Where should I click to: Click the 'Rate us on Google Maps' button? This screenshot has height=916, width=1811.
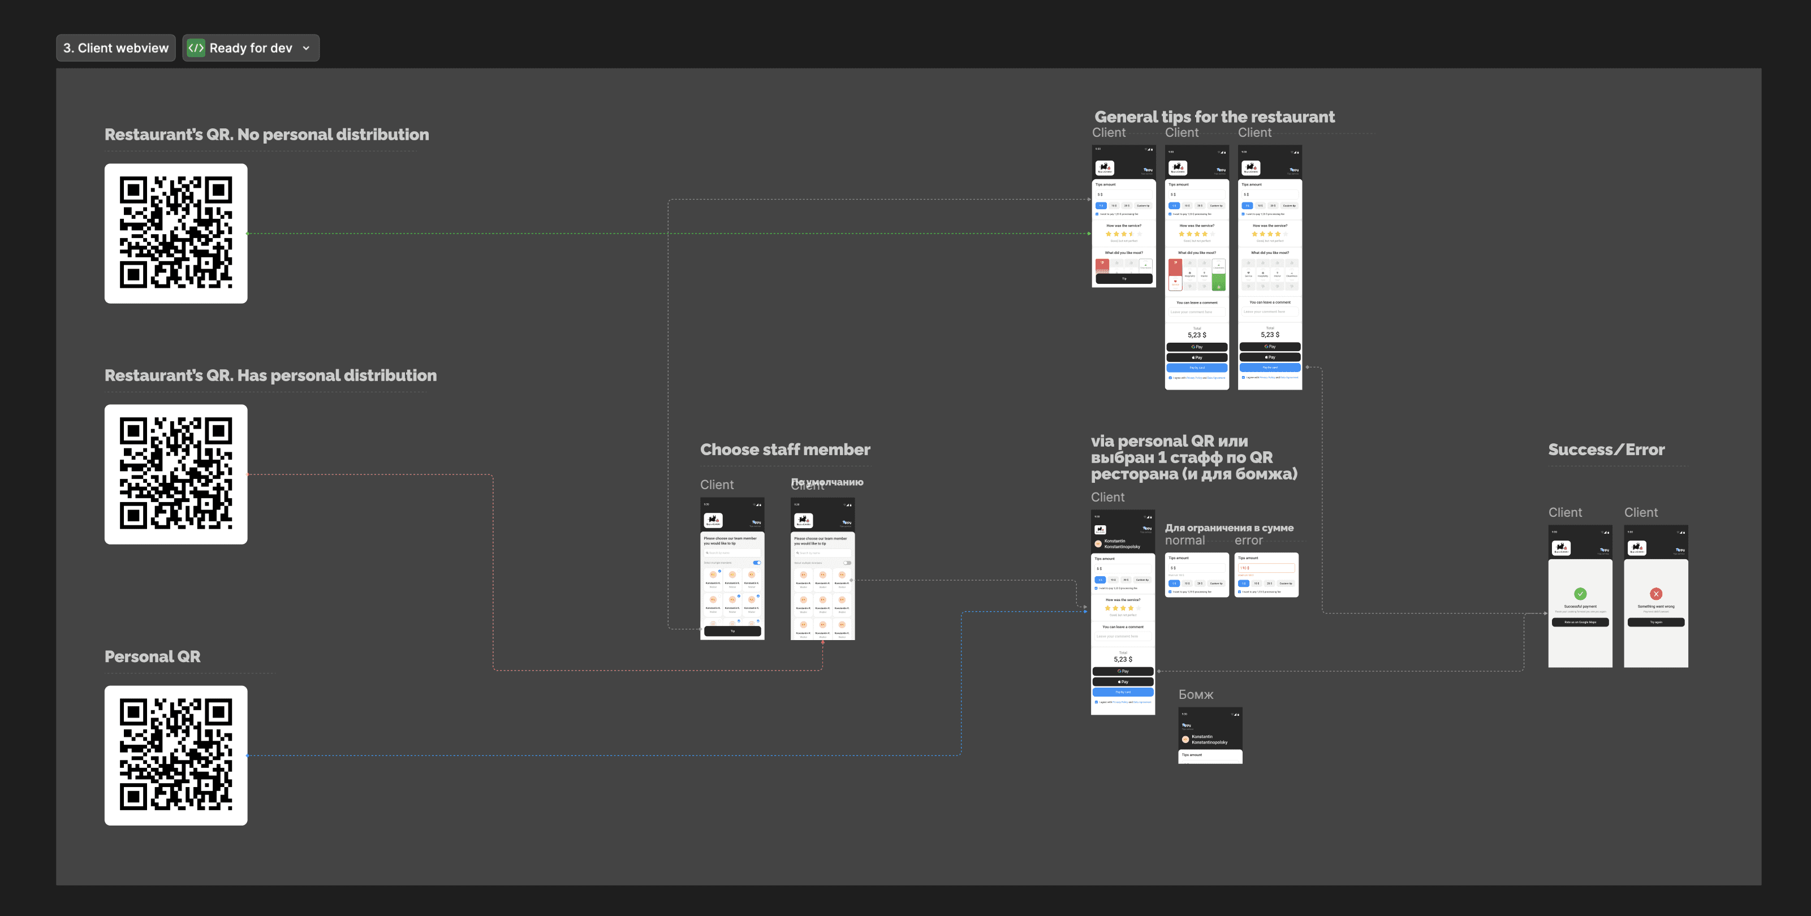coord(1580,622)
